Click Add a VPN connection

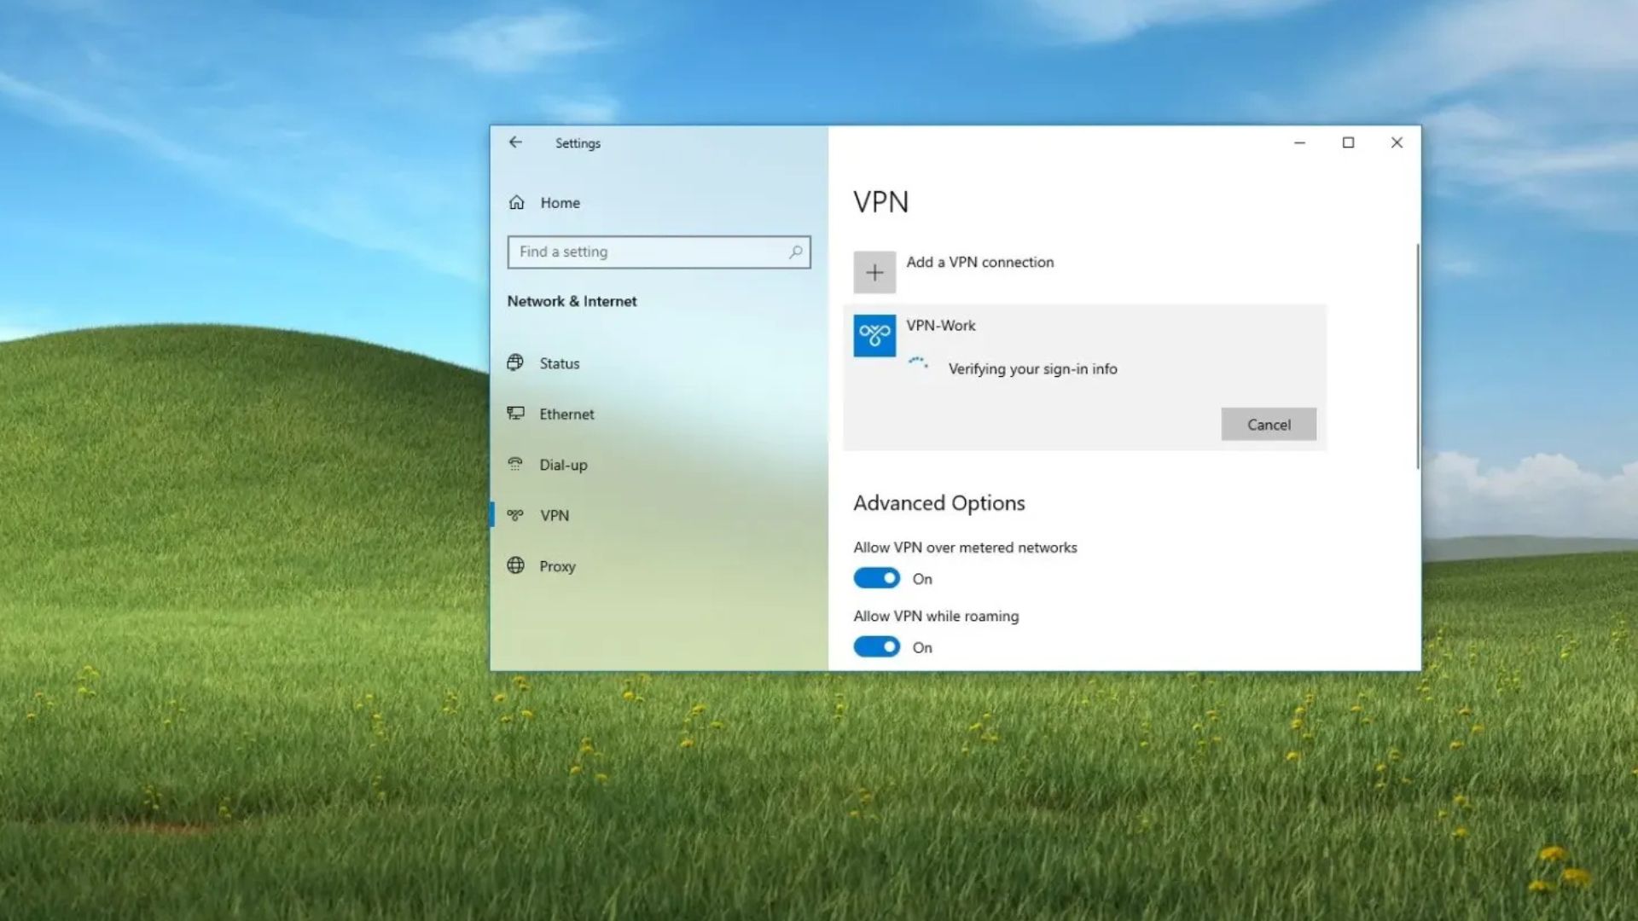coord(979,262)
